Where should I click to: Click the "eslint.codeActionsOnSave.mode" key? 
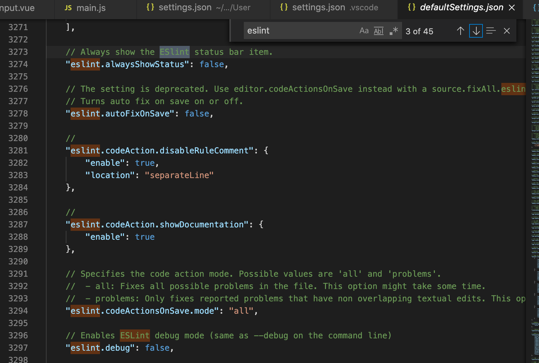[142, 311]
